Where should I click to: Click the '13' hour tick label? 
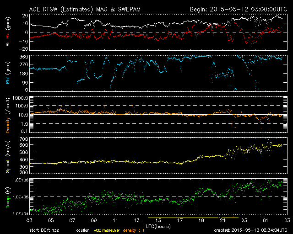[137, 220]
